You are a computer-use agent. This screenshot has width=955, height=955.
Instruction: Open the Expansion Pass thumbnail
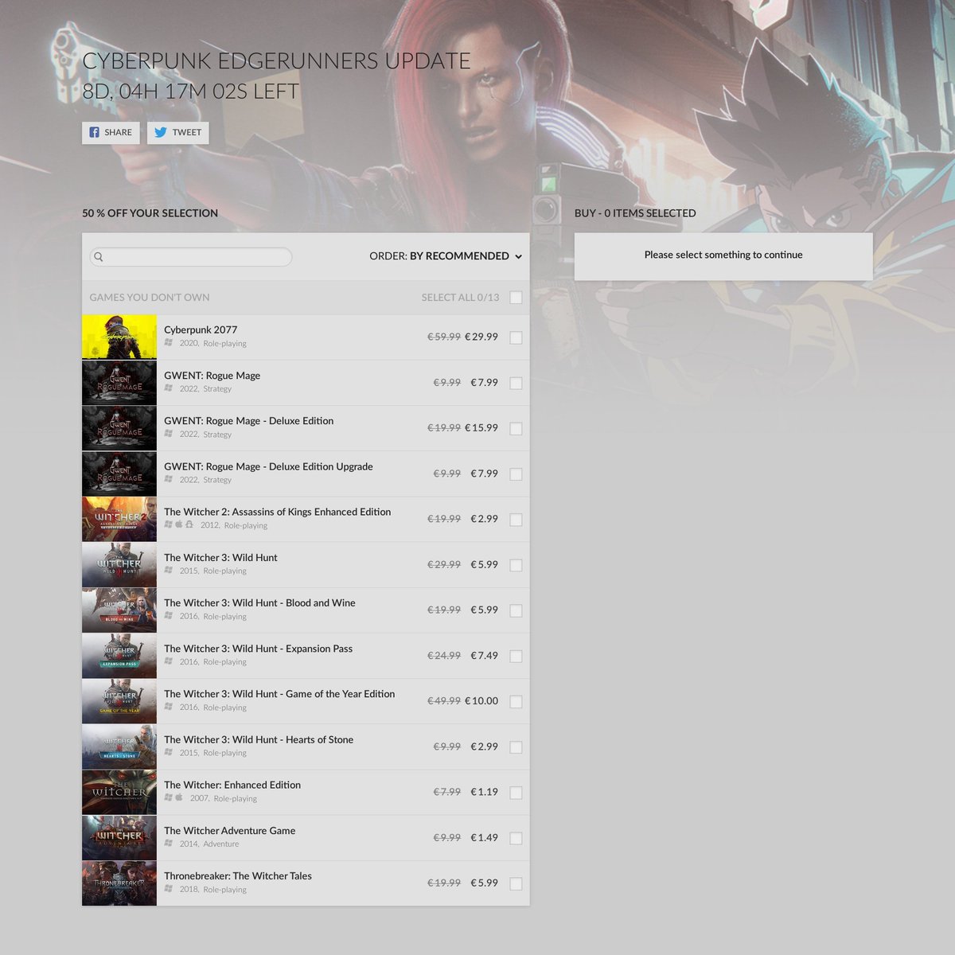click(x=119, y=656)
